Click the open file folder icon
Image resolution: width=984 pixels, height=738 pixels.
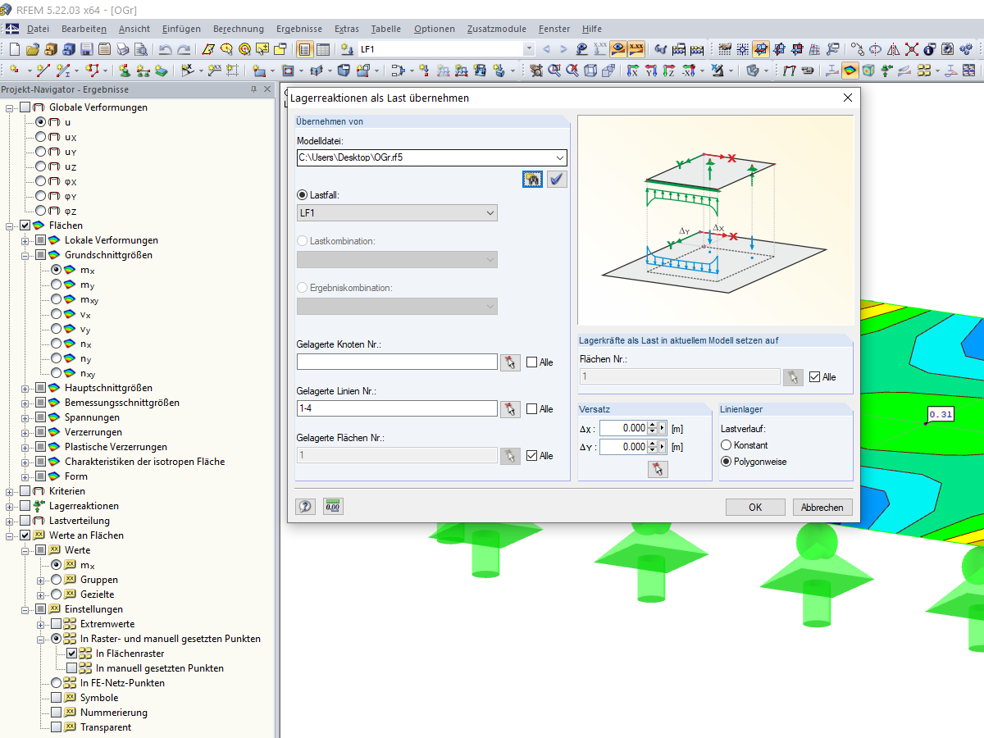[32, 49]
